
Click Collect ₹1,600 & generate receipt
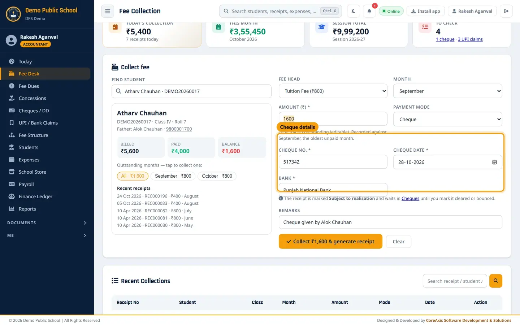[330, 241]
